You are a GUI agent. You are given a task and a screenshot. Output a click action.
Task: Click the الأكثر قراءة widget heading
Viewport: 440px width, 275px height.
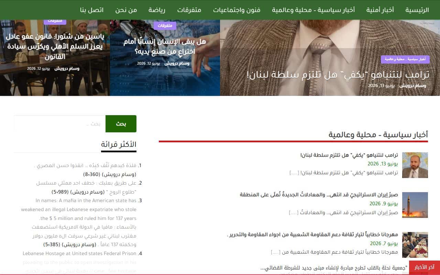[x=119, y=144]
